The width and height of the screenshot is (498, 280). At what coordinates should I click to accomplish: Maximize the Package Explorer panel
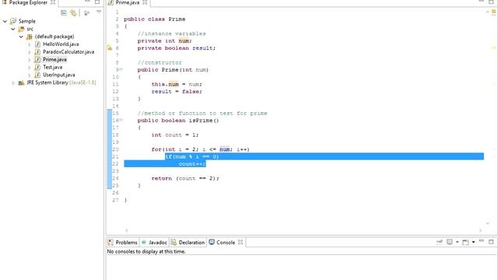97,2
